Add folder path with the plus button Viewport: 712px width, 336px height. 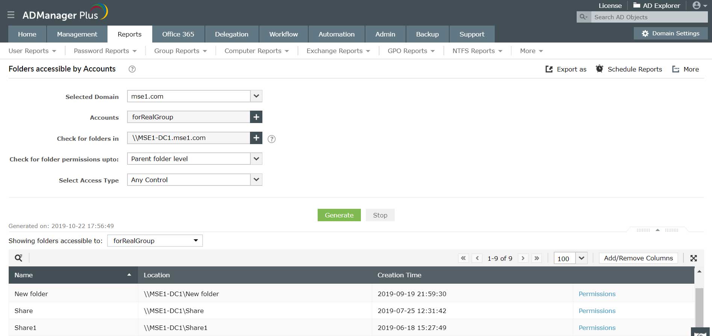click(x=256, y=138)
